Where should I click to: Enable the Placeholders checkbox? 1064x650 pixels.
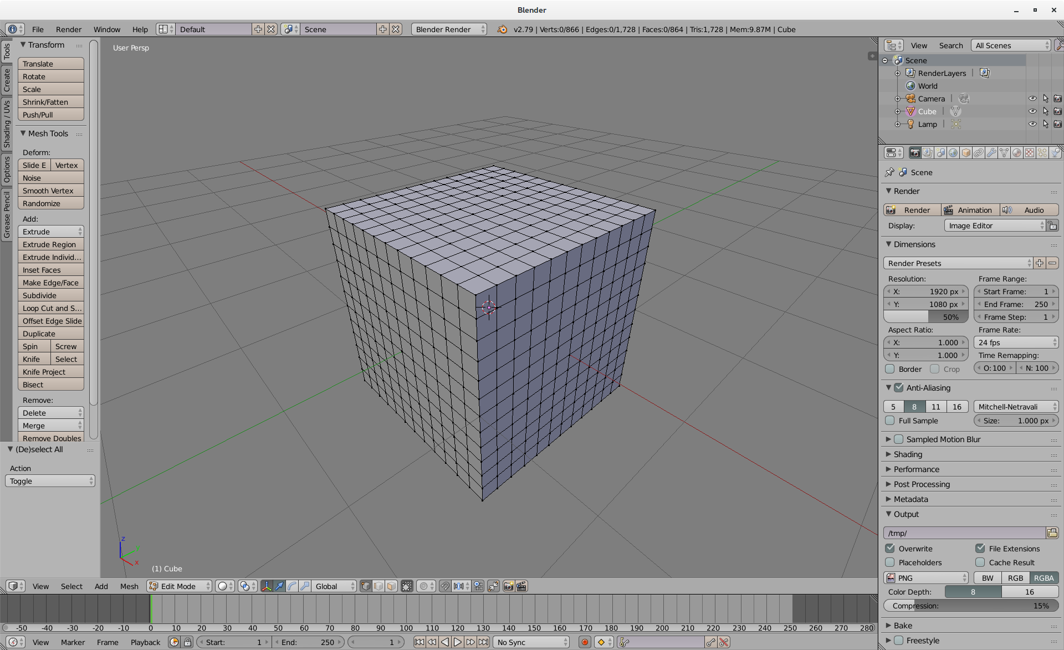890,562
